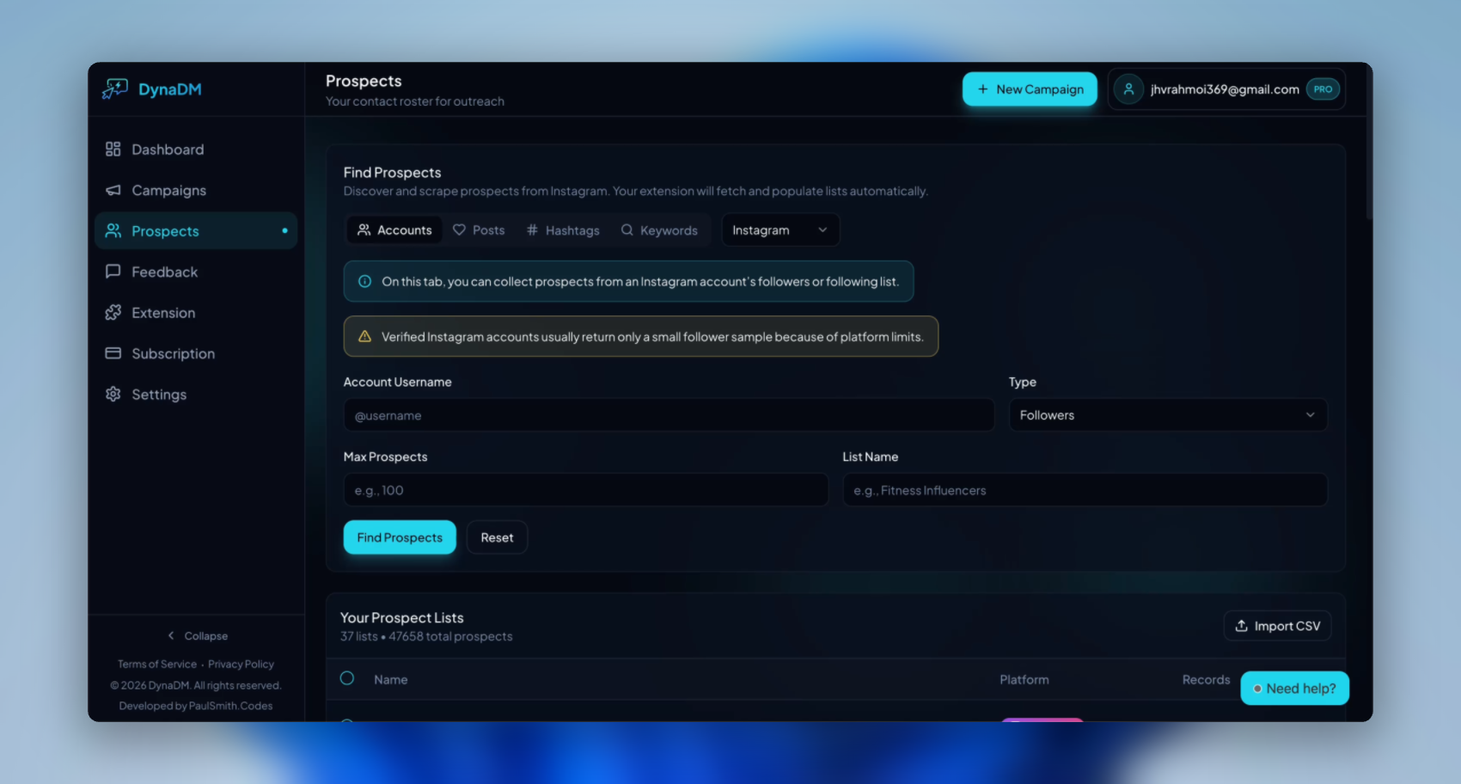
Task: Check the first prospect list's row circle
Action: tap(347, 723)
